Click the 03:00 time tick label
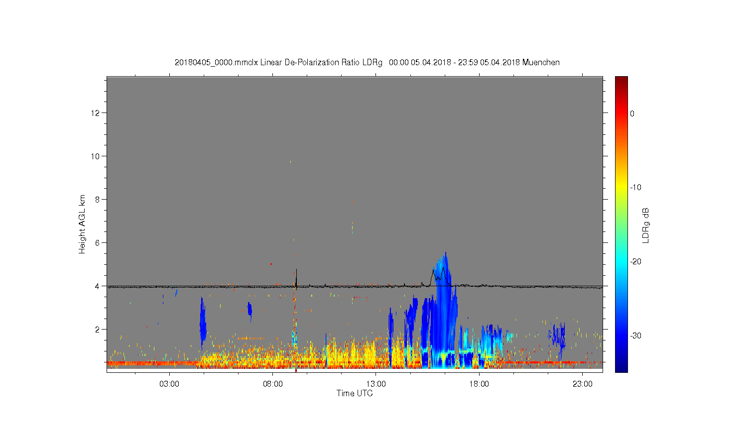 coord(169,384)
